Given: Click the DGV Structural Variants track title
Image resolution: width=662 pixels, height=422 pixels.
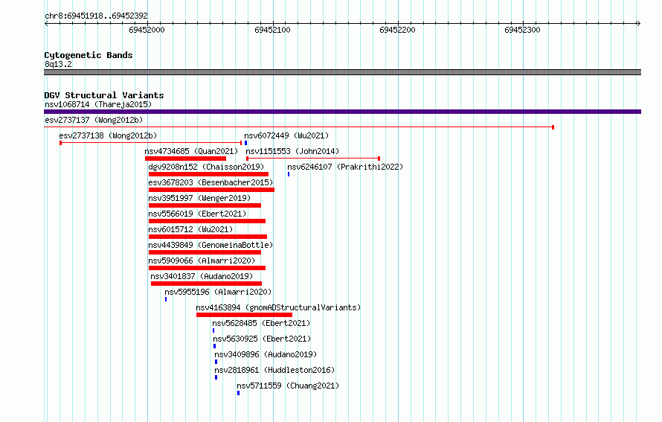Looking at the screenshot, I should click(x=104, y=95).
